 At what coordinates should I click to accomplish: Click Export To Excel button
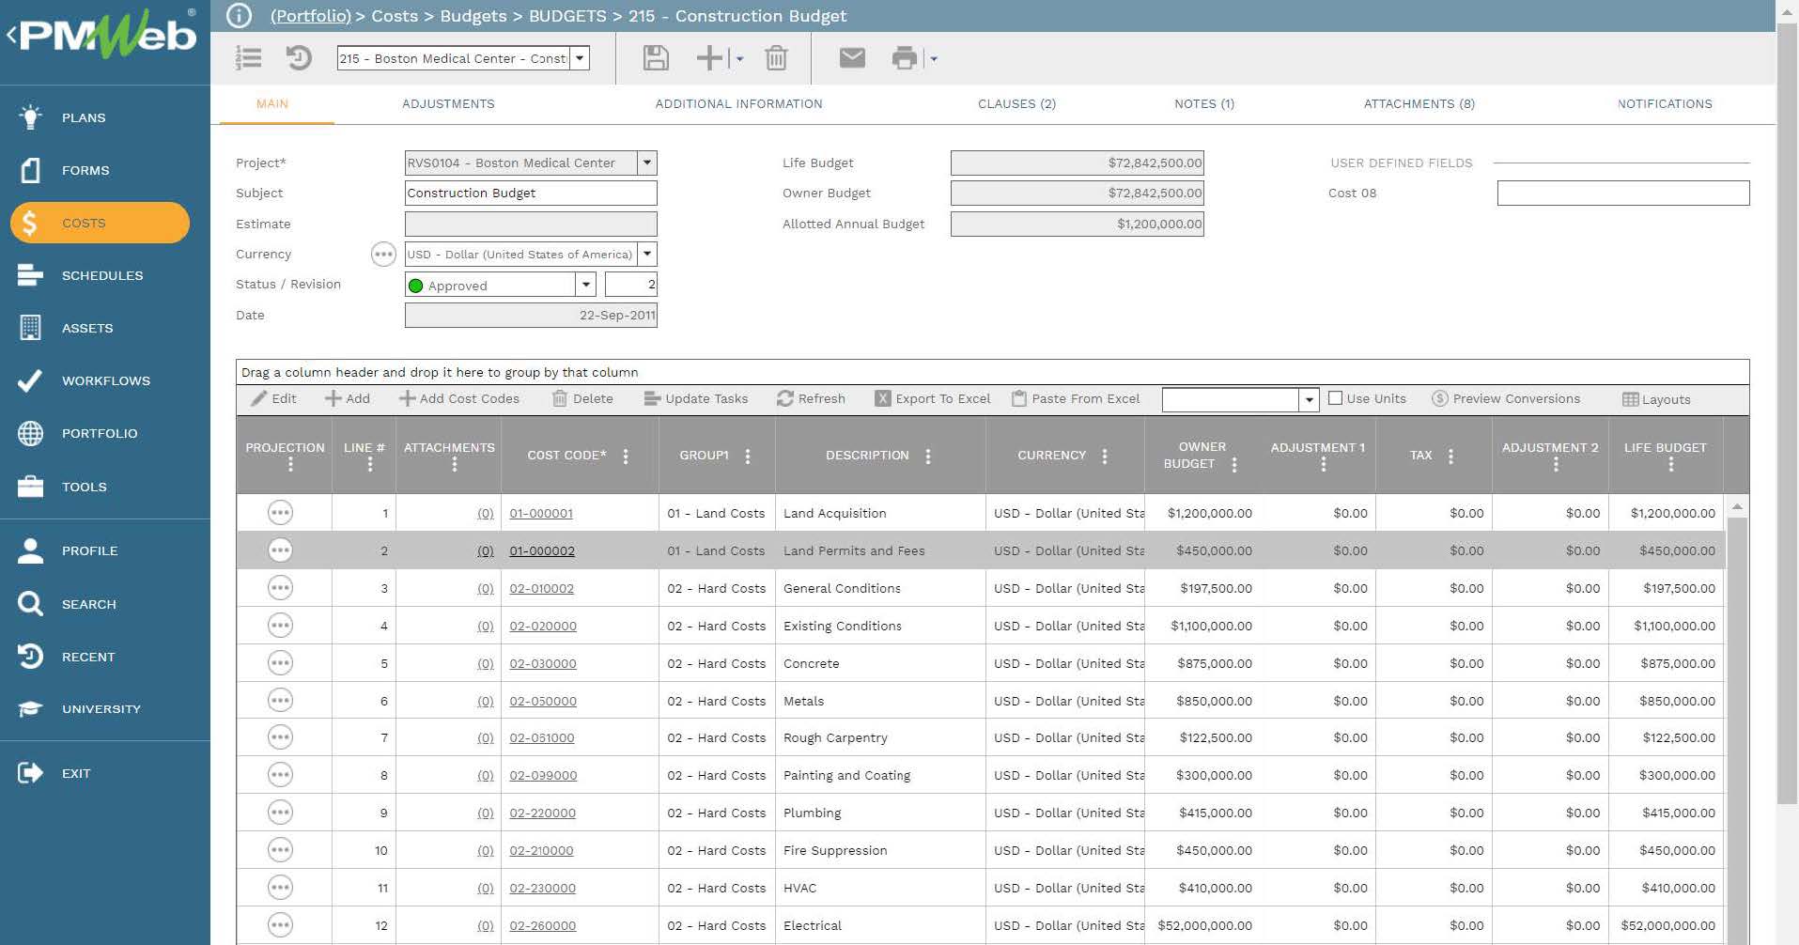(x=933, y=398)
